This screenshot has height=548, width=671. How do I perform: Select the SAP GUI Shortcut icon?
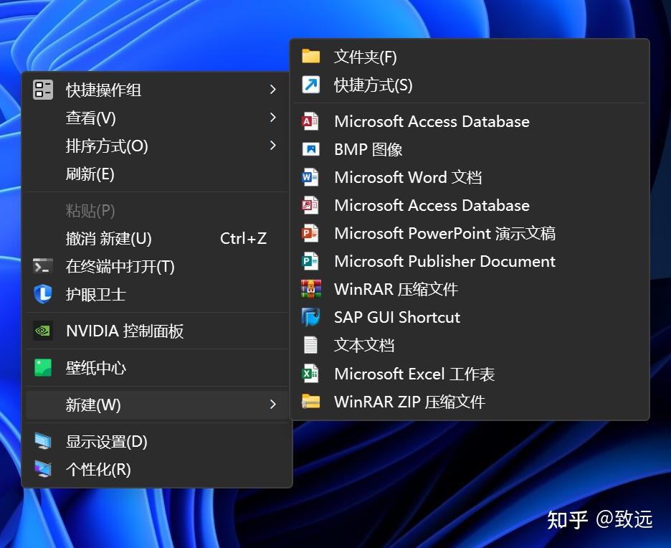[x=310, y=317]
